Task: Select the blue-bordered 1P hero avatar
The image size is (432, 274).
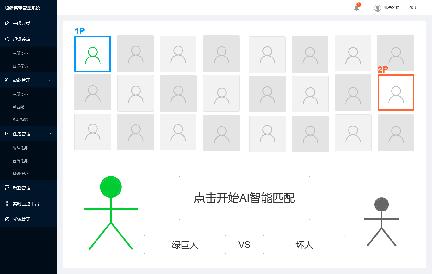Action: click(92, 53)
